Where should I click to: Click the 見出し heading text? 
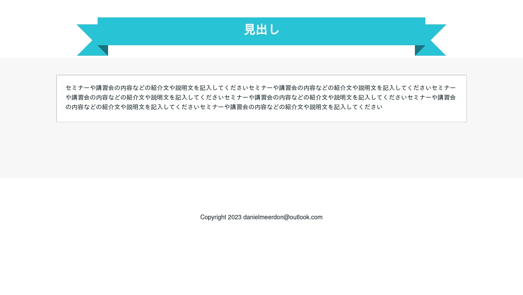coord(261,30)
